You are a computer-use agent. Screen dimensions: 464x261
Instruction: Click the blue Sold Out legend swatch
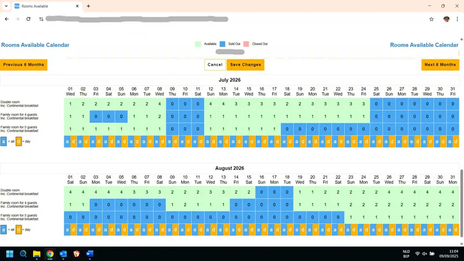[224, 44]
